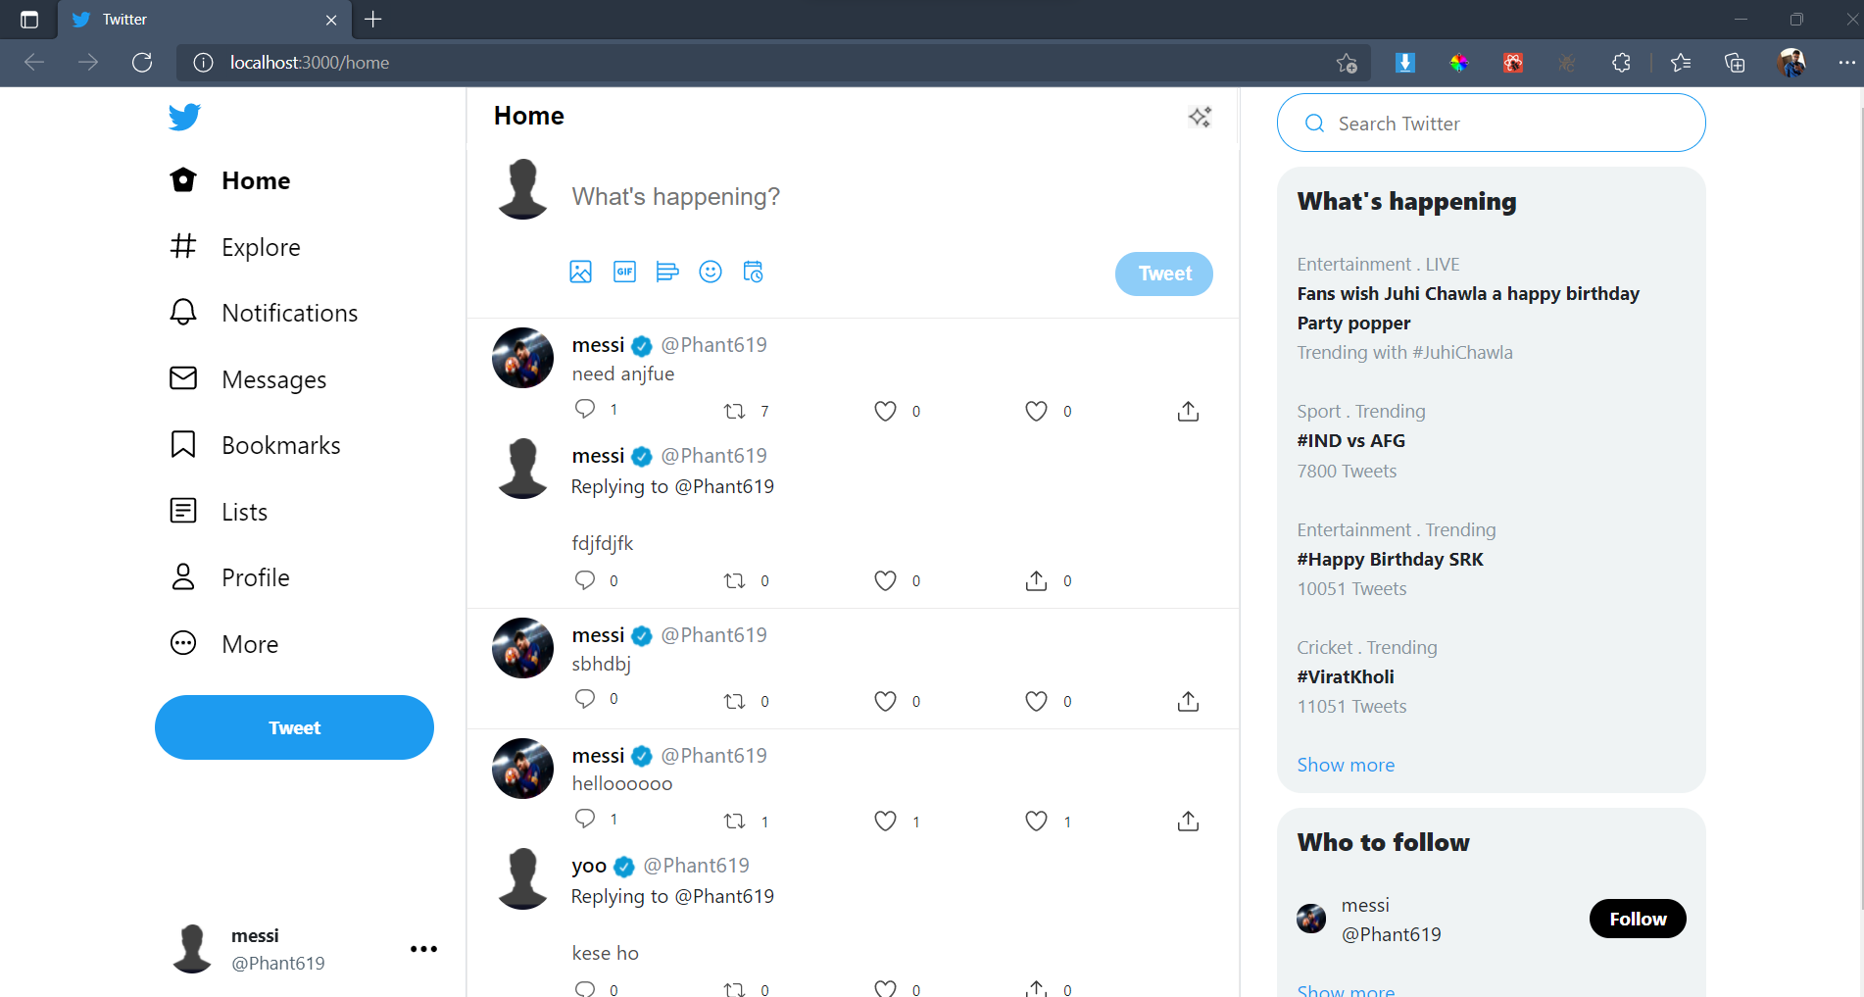Open the more options menu near messi's profile
This screenshot has height=997, width=1864.
[x=423, y=948]
